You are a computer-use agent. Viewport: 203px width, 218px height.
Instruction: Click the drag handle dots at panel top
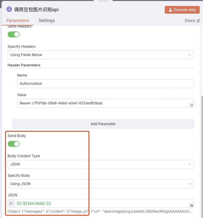[x=103, y=1]
